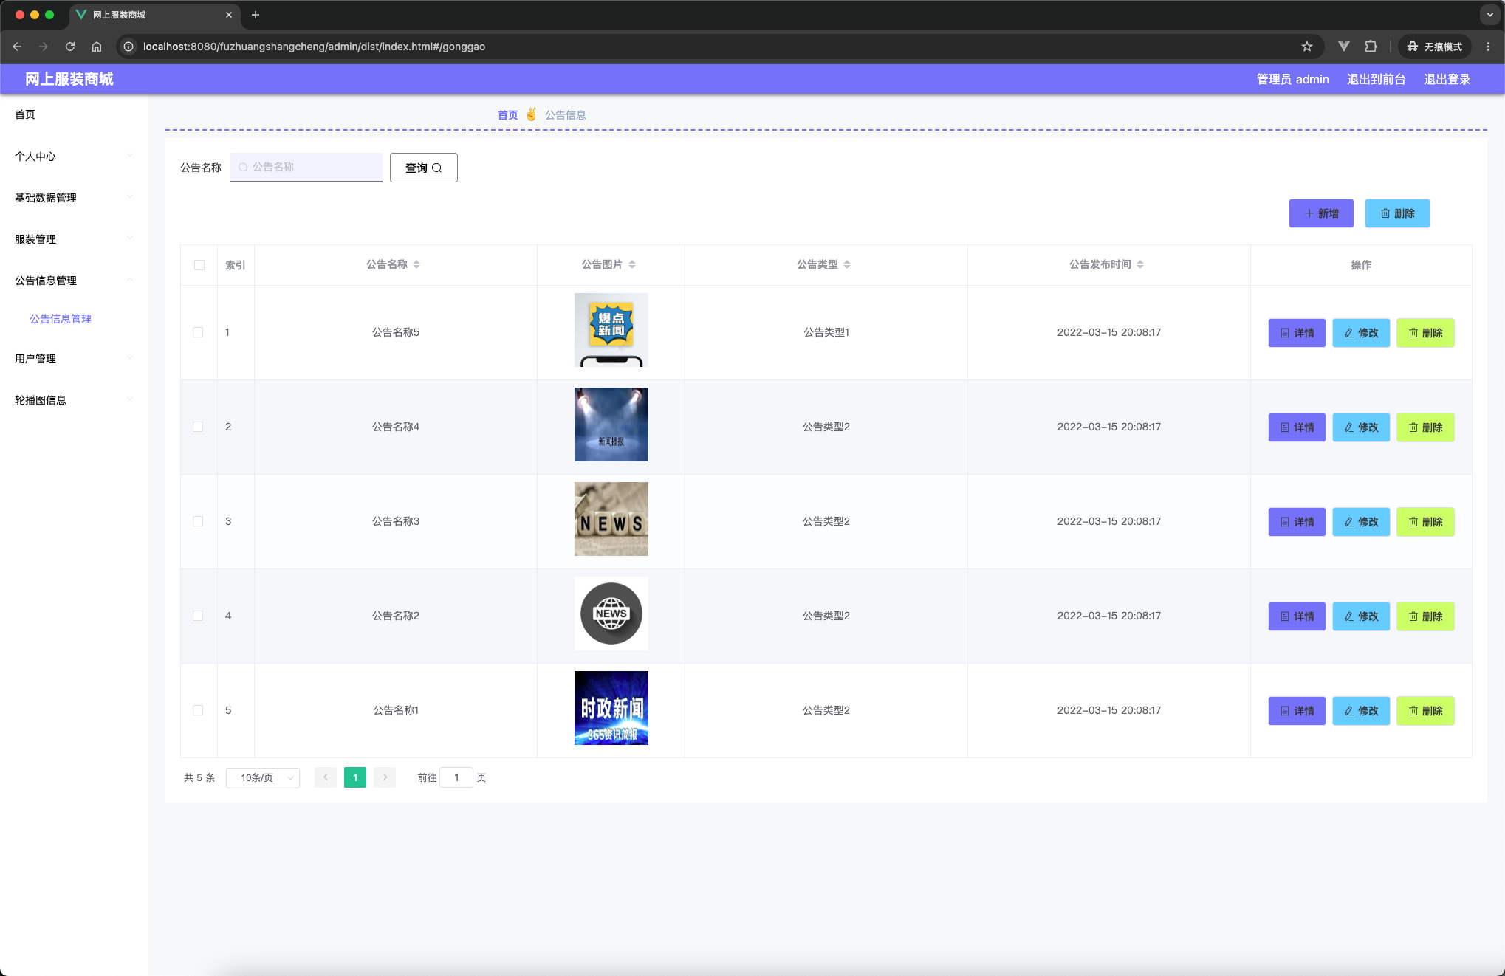The height and width of the screenshot is (976, 1505).
Task: Click 退出登录 in header
Action: click(1447, 79)
